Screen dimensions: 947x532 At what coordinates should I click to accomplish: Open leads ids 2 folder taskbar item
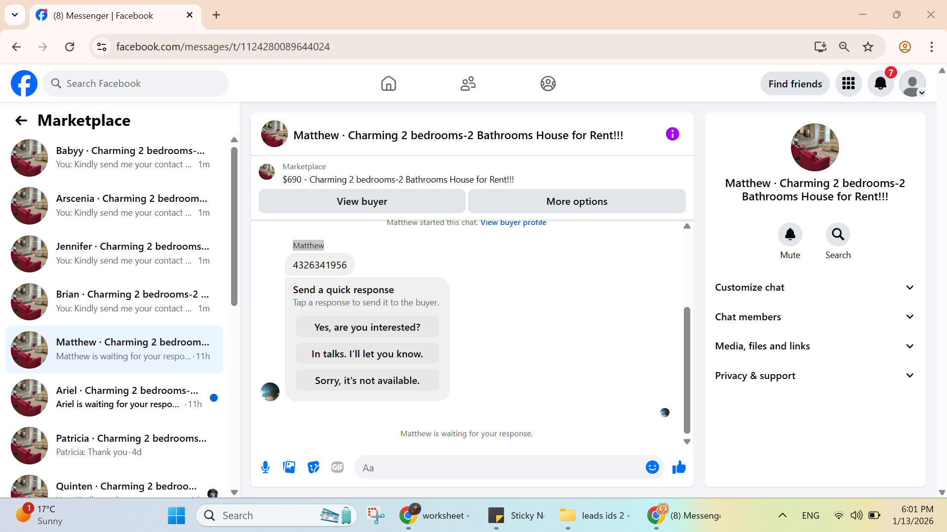point(594,515)
